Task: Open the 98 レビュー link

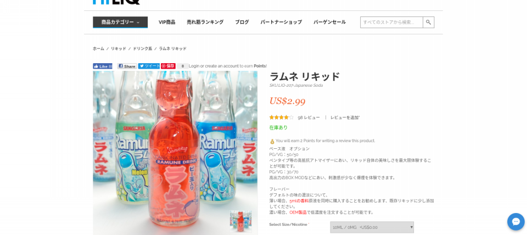Action: click(x=309, y=117)
